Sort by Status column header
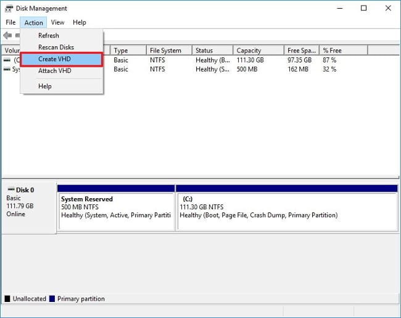401x318 pixels. [213, 51]
